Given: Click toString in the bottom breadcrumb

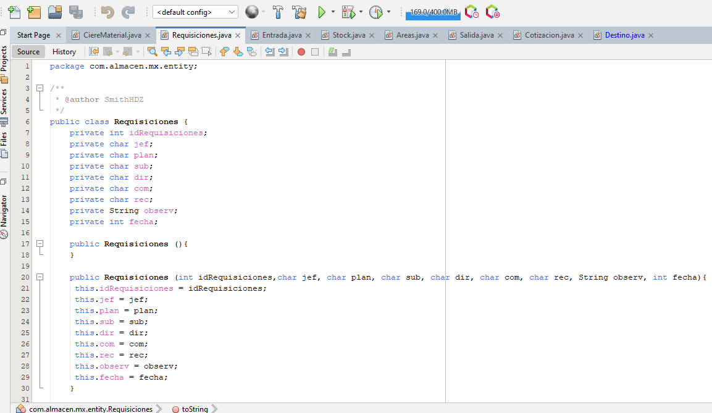Looking at the screenshot, I should [x=196, y=409].
